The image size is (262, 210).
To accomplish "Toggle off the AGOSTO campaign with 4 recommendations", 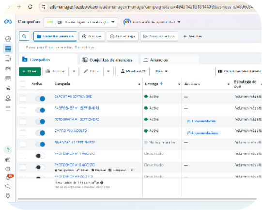I will tap(40, 133).
